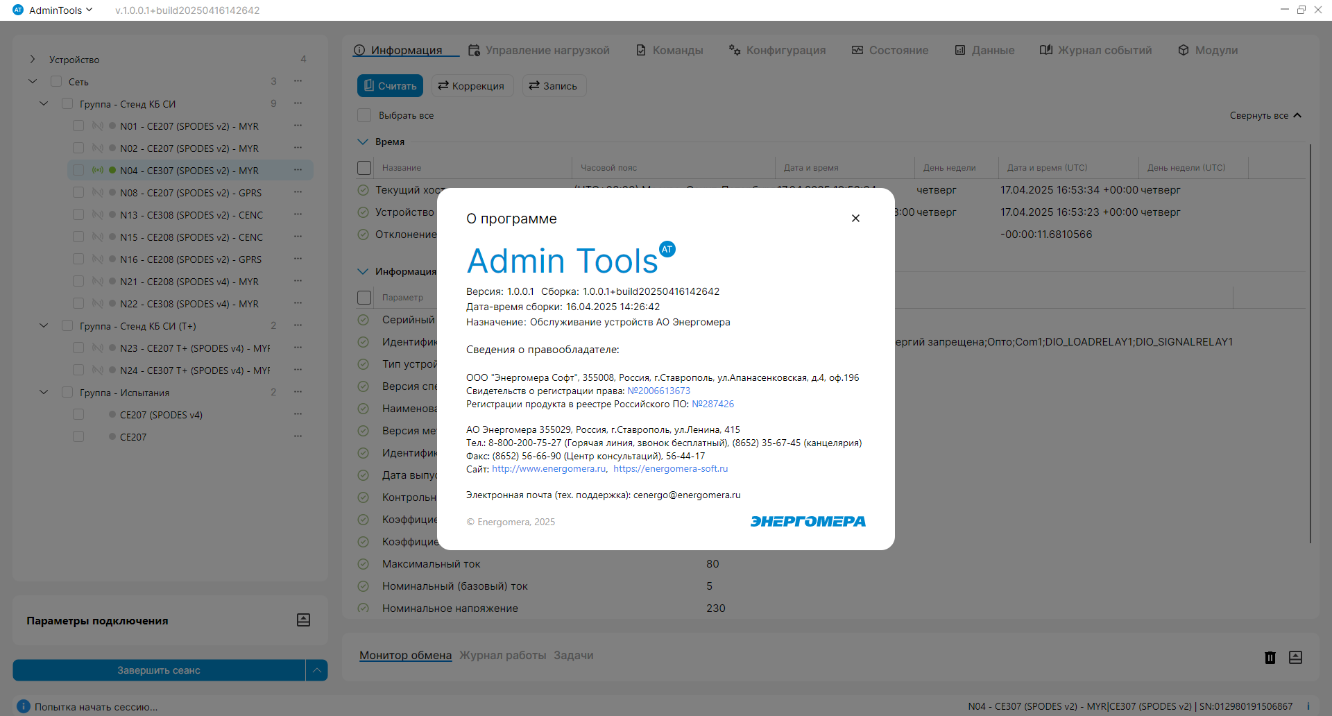Open the 'Задачи' bottom tab
The height and width of the screenshot is (716, 1332).
coord(573,655)
